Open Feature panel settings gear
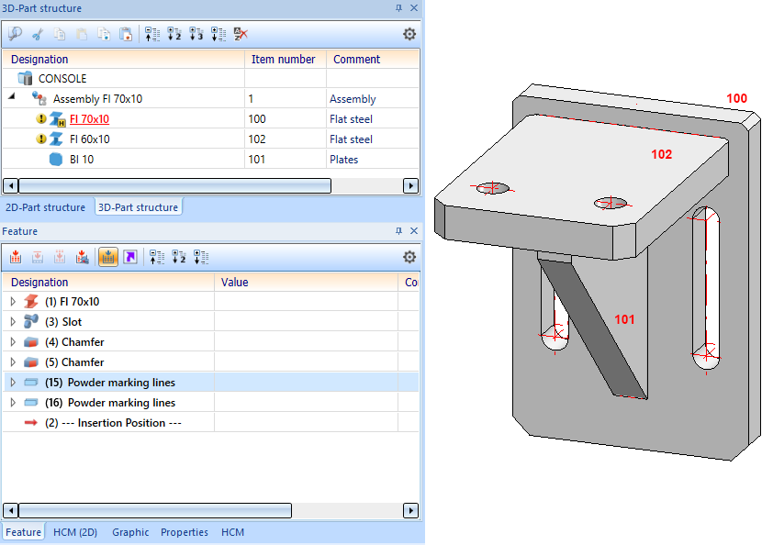Viewport: 762px width, 545px height. 409,257
